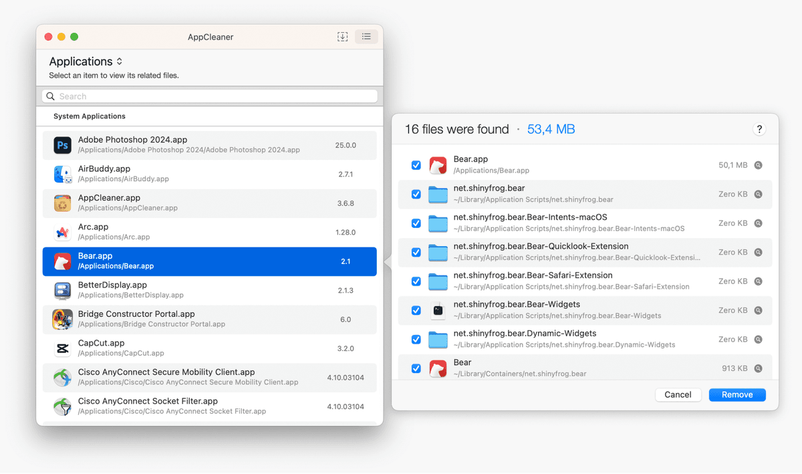Click the Bear container icon in Library/Containers row
This screenshot has width=802, height=474.
[438, 368]
